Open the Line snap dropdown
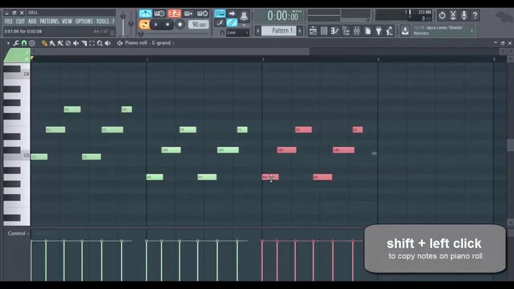 click(x=238, y=33)
